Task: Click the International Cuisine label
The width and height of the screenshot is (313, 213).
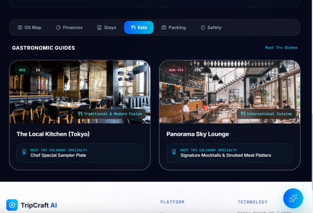Action: [266, 114]
